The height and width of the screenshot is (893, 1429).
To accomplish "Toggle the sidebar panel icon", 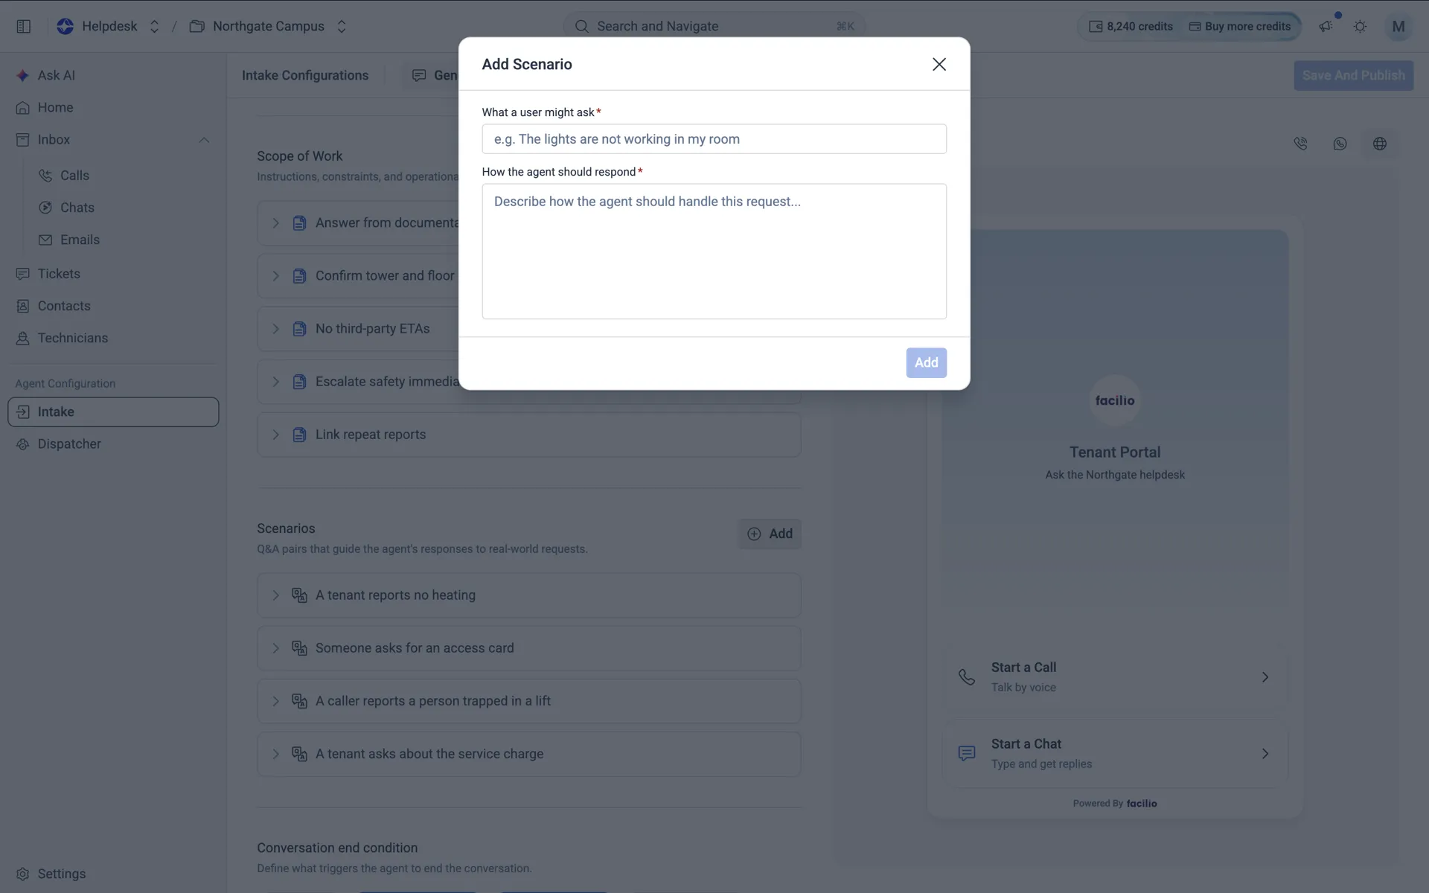I will [23, 26].
